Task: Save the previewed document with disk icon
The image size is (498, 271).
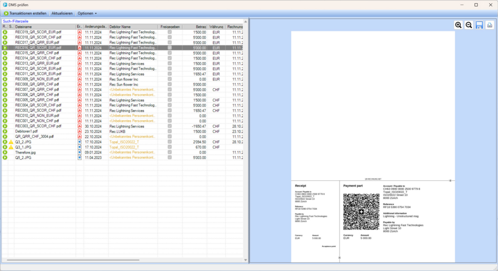Action: click(x=479, y=25)
